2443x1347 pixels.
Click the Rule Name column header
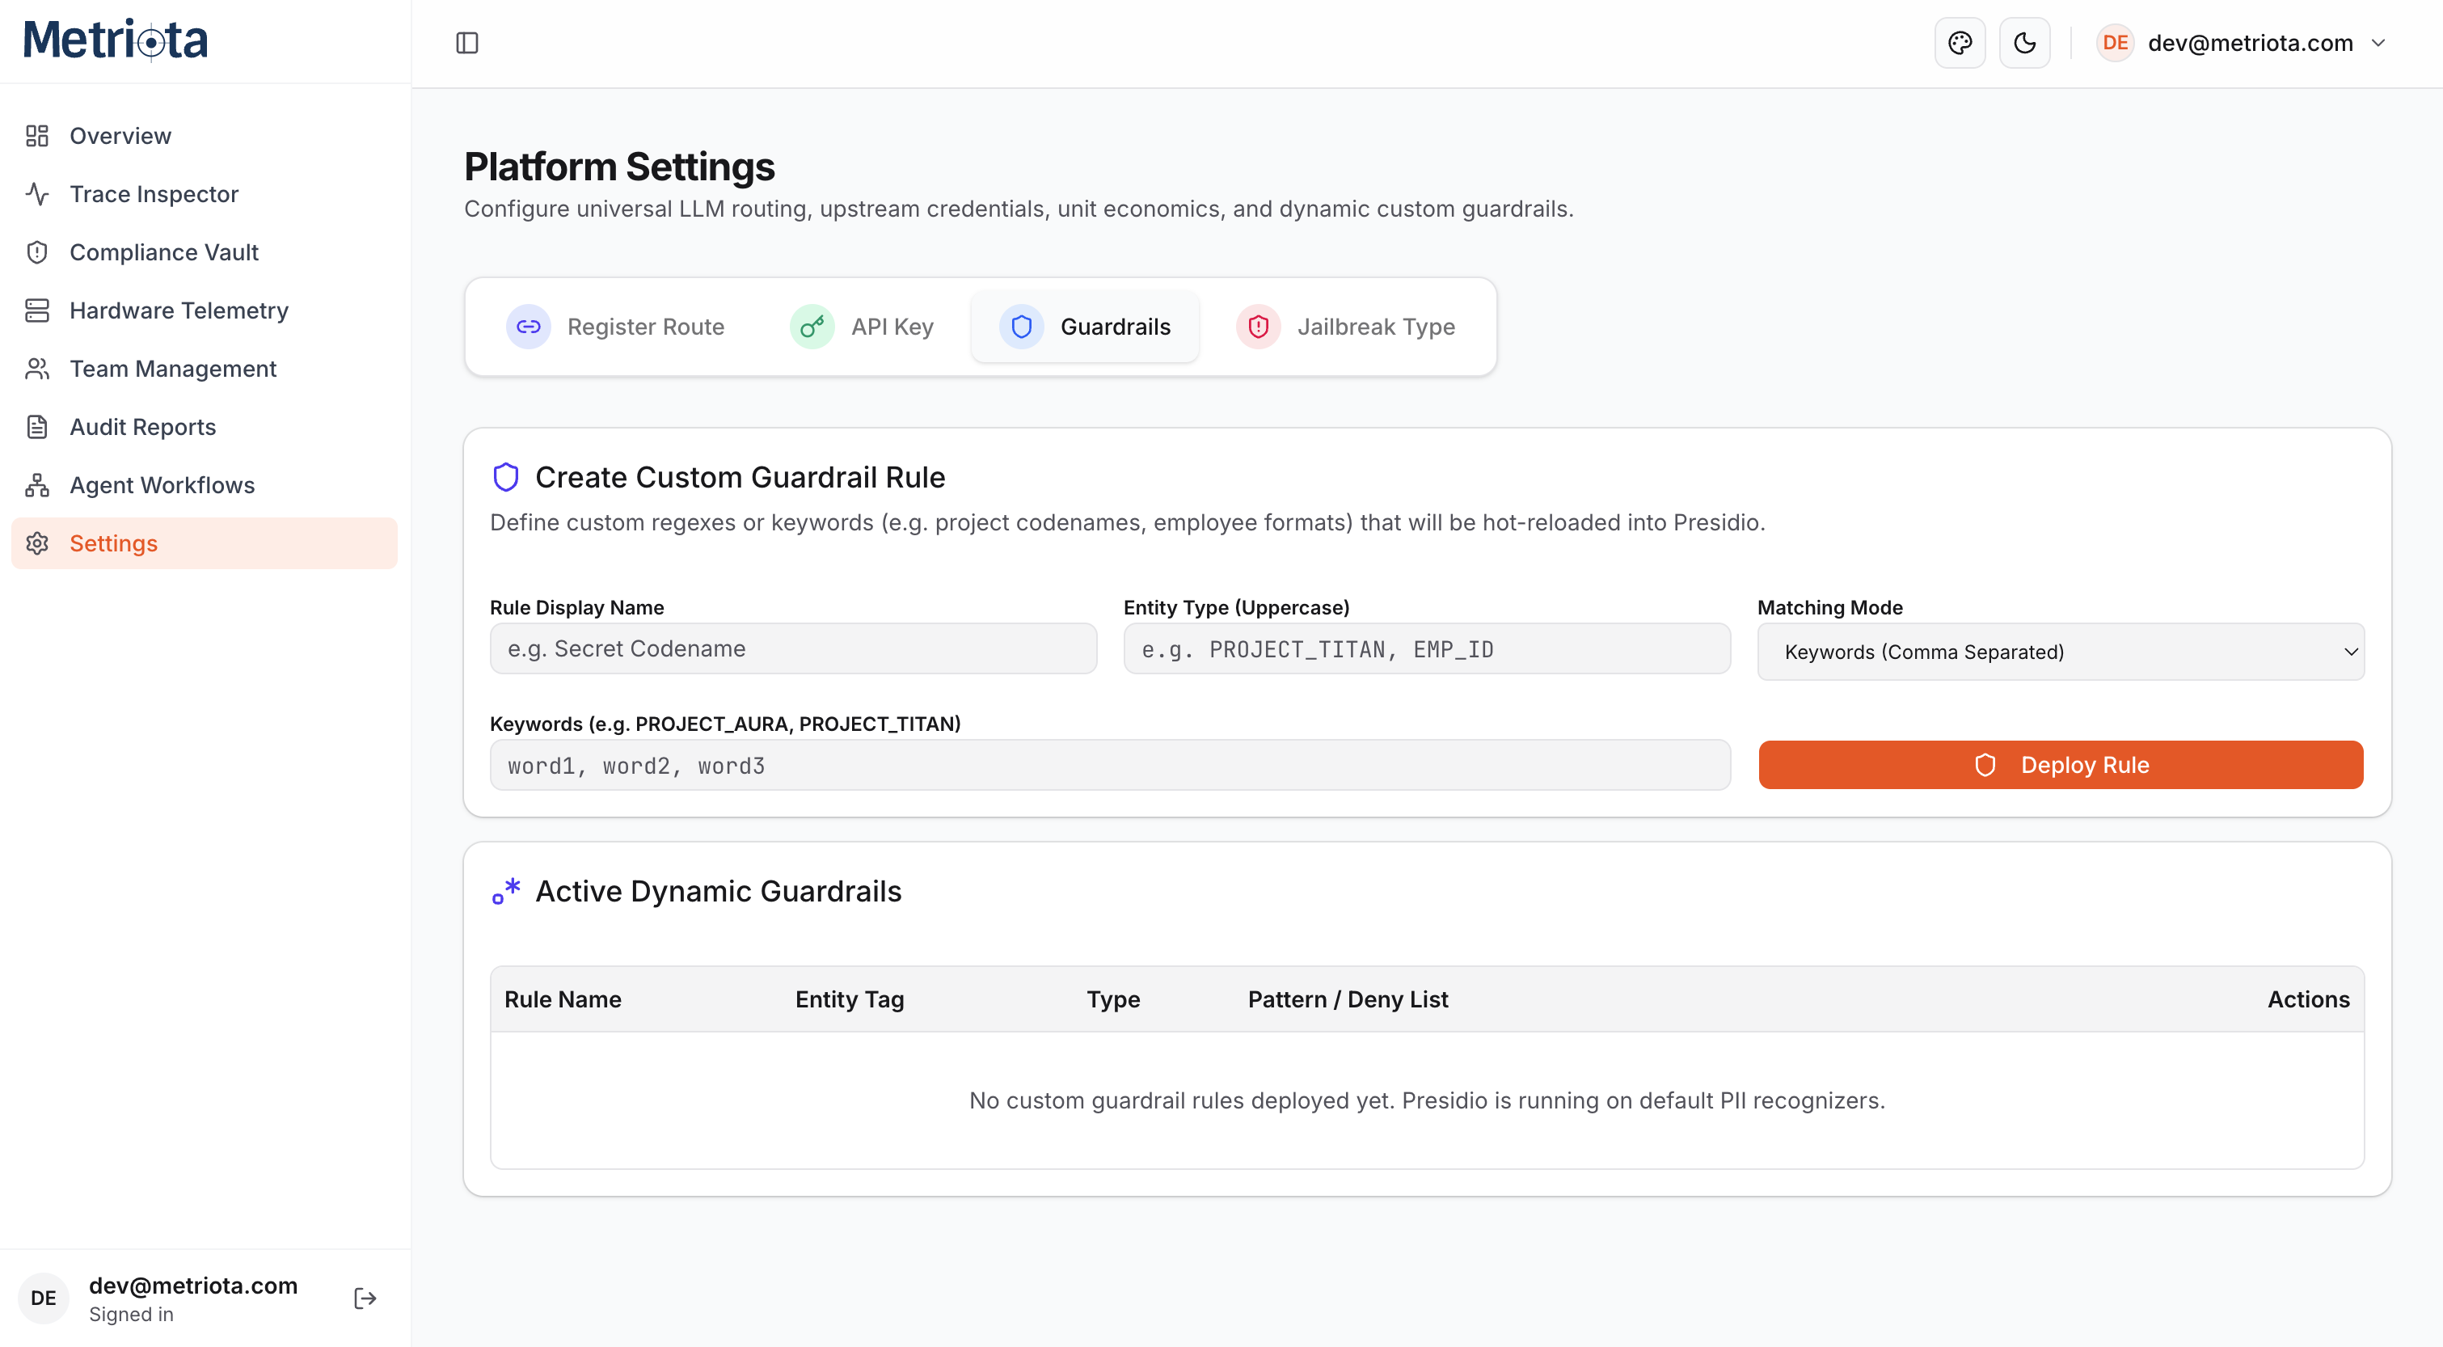tap(563, 999)
